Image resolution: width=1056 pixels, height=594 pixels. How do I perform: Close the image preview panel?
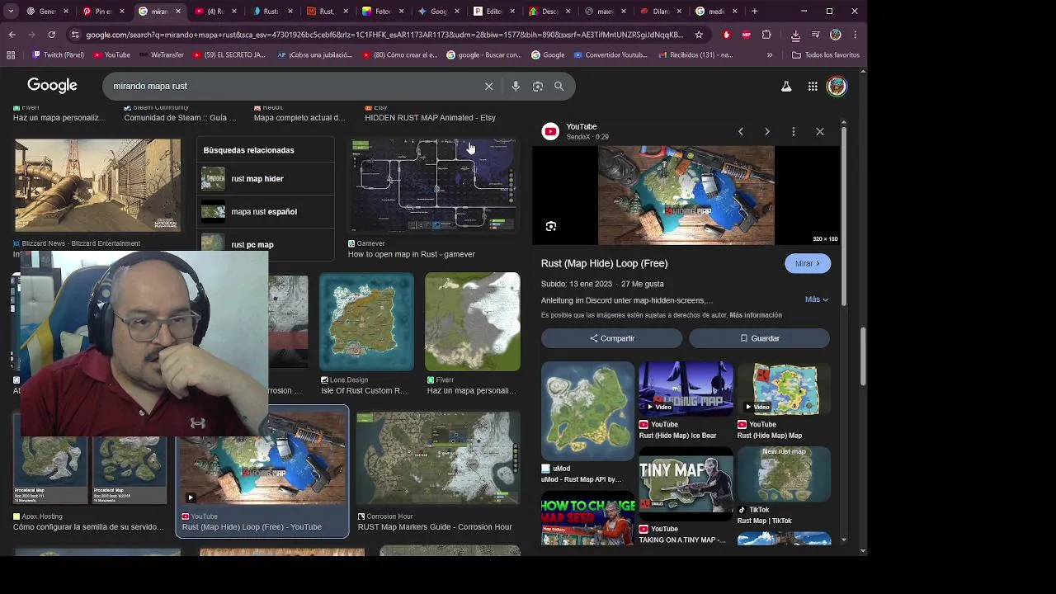(x=820, y=131)
